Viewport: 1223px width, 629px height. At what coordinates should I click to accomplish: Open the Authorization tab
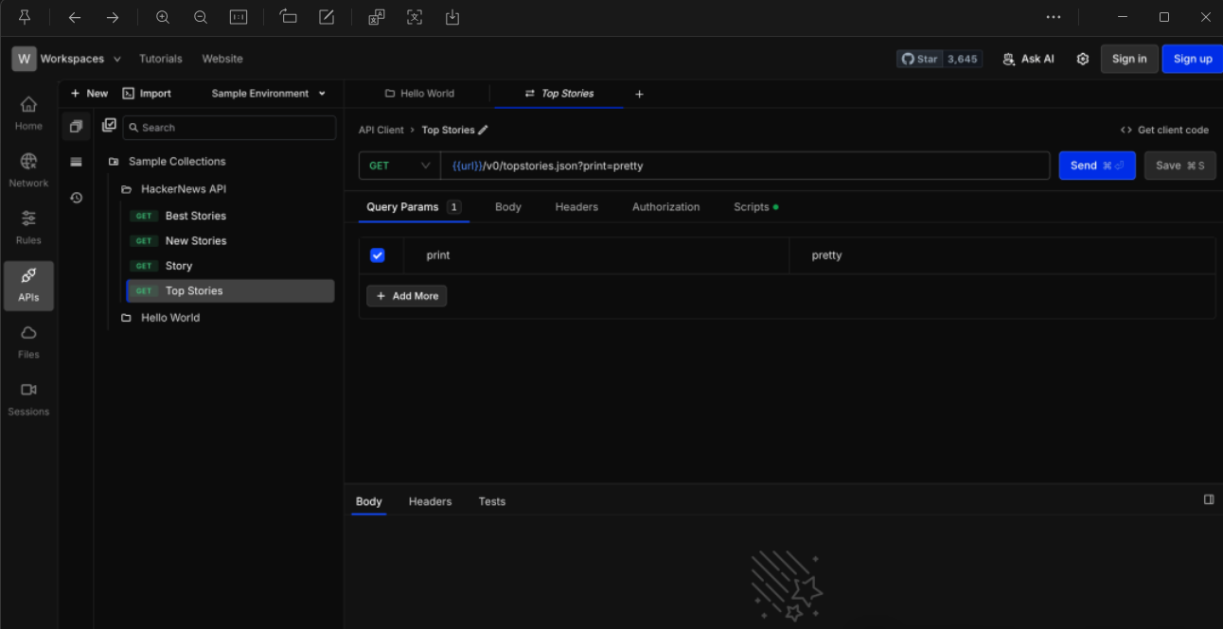(666, 207)
